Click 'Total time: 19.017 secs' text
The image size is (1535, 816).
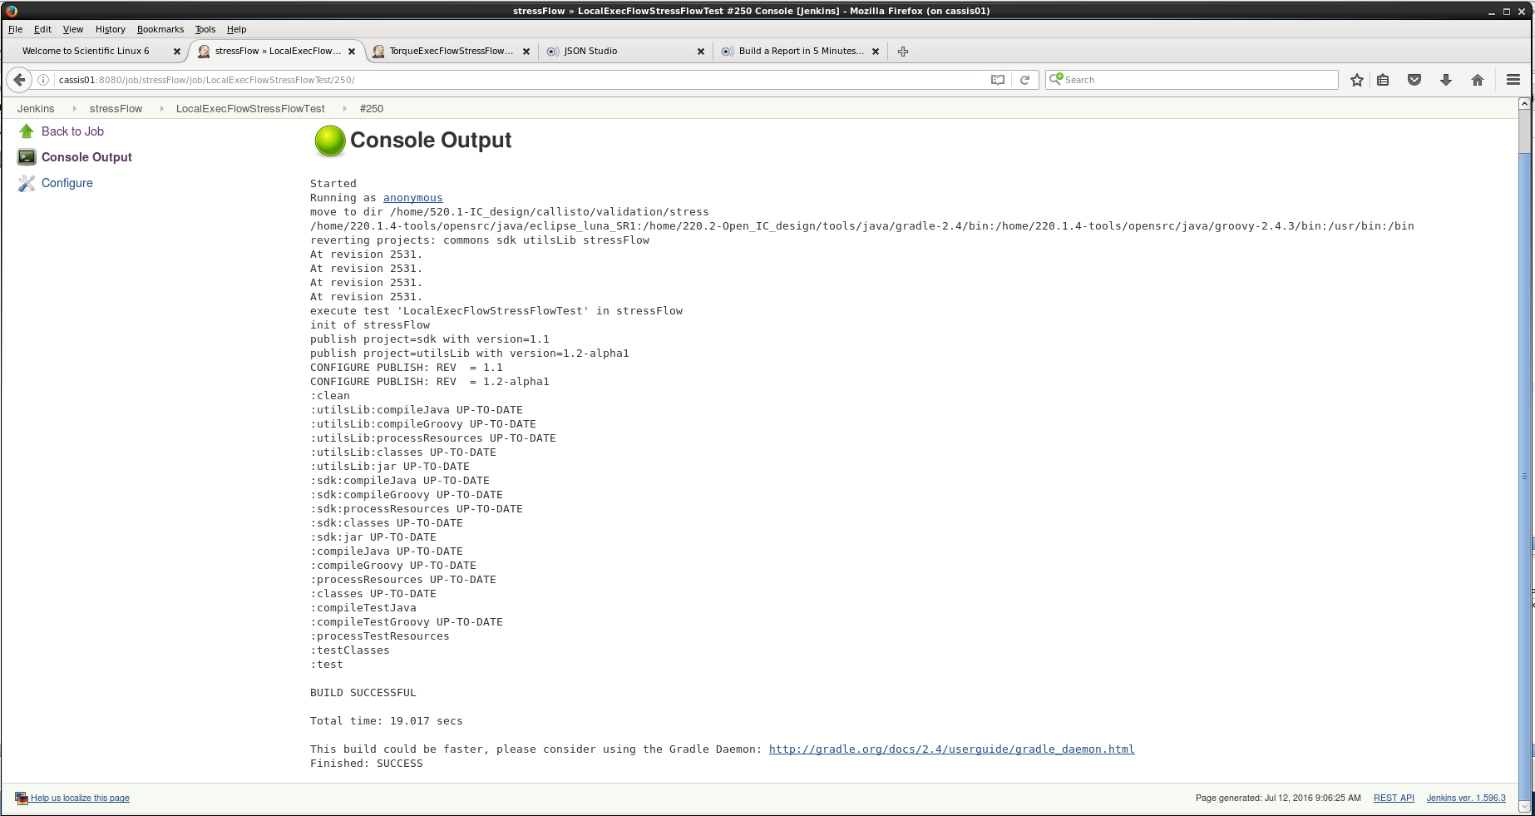click(x=387, y=721)
